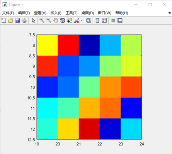This screenshot has width=172, height=154.
Task: Open the 工具(T) menu
Action: coord(72,13)
